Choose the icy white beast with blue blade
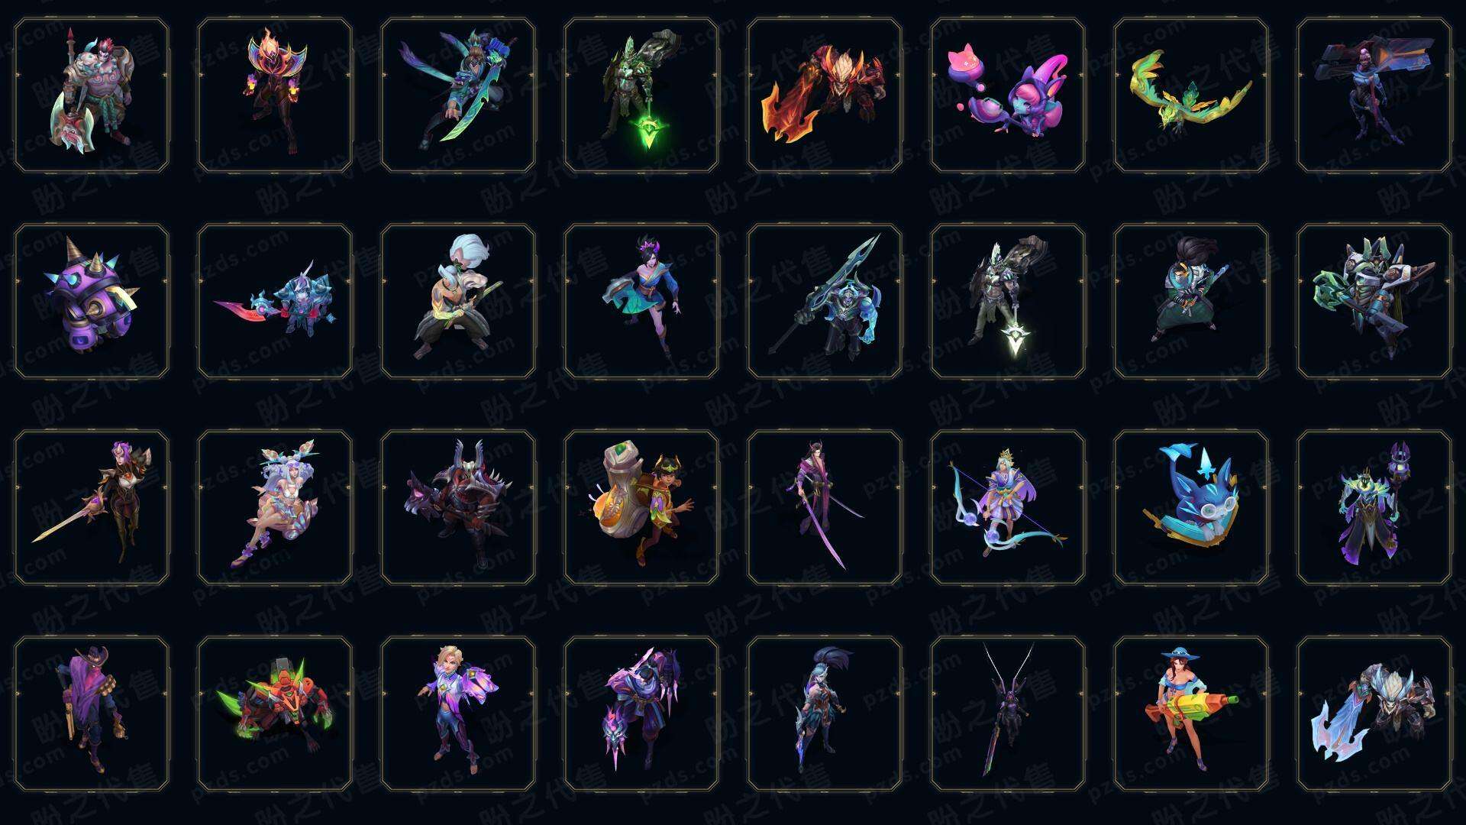This screenshot has height=825, width=1466. tap(1374, 713)
